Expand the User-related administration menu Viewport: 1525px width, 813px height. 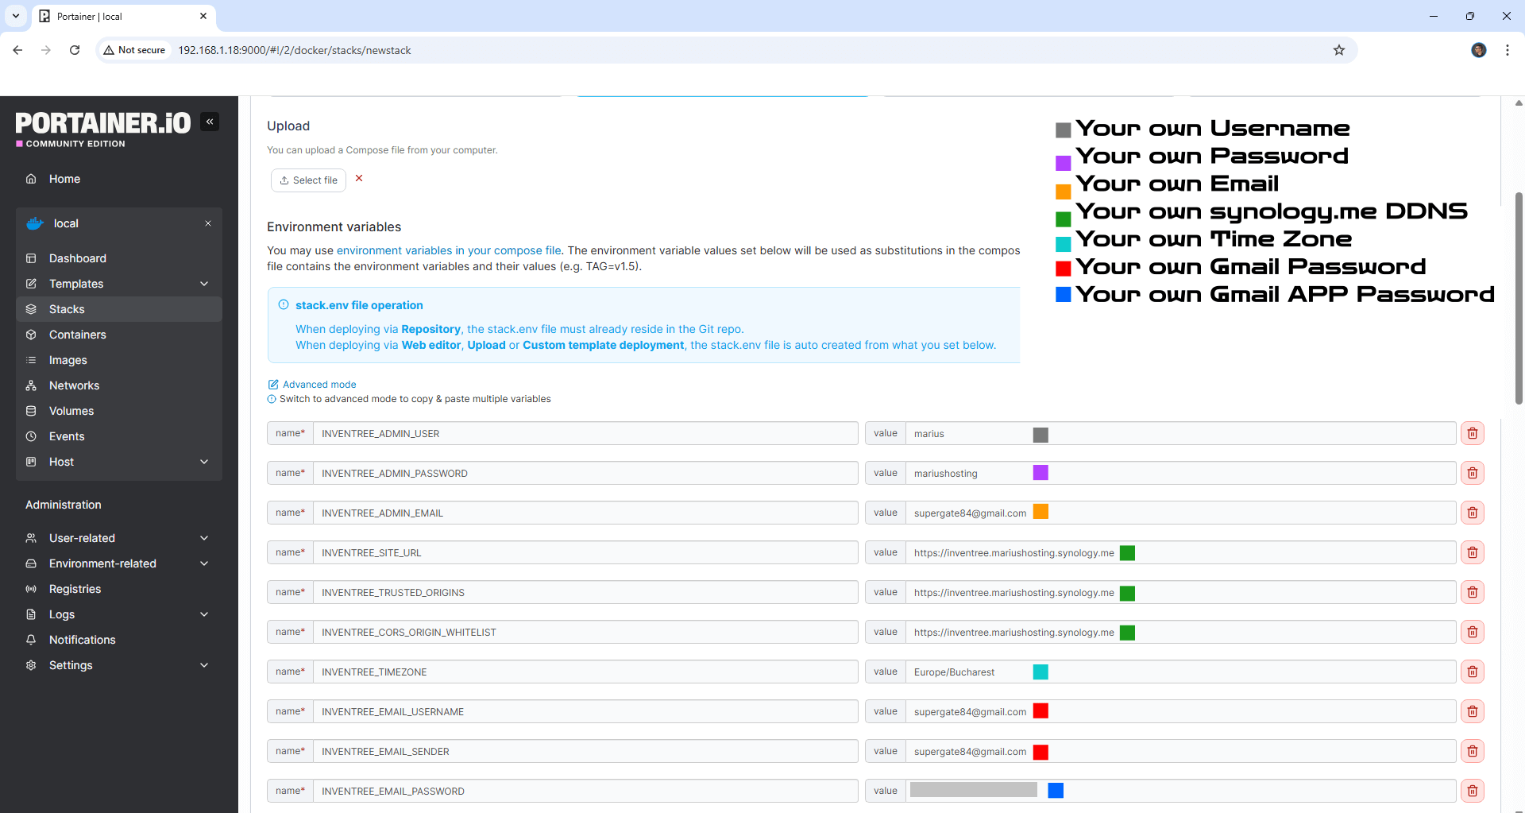pos(204,538)
